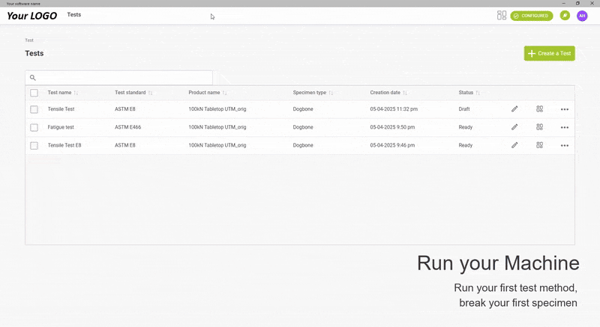
Task: Tick the checkbox for Tensile Test row
Action: point(34,109)
